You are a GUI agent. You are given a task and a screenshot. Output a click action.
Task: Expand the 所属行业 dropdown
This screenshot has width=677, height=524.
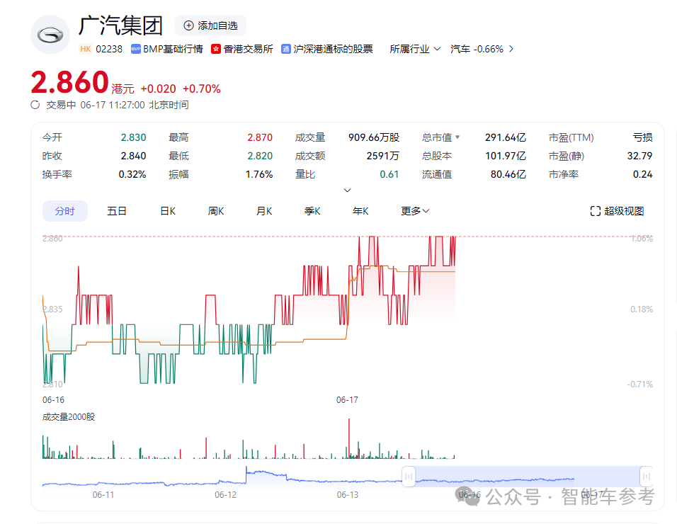[x=415, y=49]
